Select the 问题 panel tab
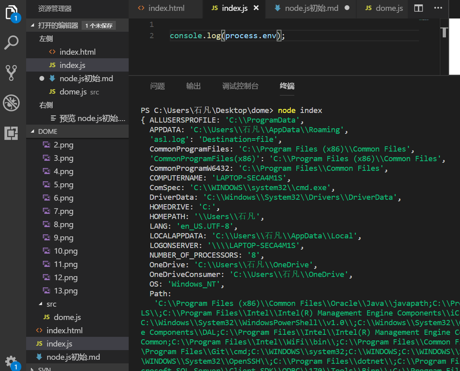The width and height of the screenshot is (460, 371). point(157,86)
